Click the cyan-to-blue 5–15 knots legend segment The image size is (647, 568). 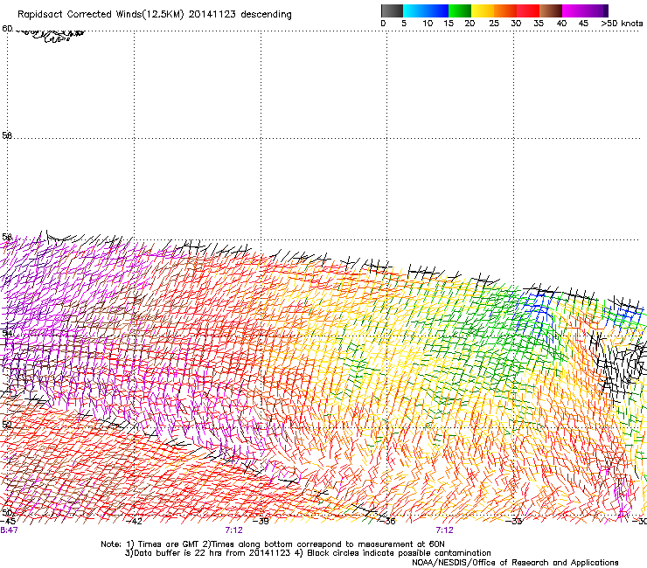tap(426, 10)
